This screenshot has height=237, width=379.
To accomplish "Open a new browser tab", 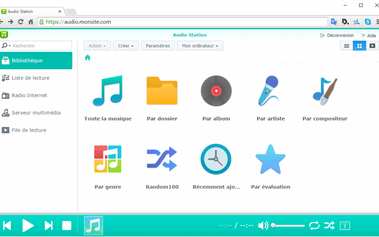I will point(71,11).
